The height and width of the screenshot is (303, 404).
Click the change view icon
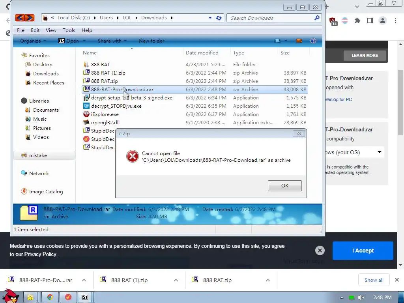coord(277,41)
